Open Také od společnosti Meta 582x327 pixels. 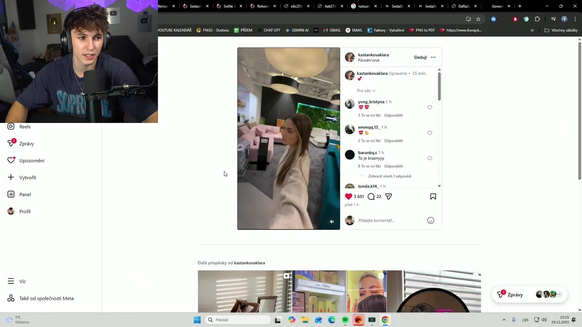click(x=40, y=298)
